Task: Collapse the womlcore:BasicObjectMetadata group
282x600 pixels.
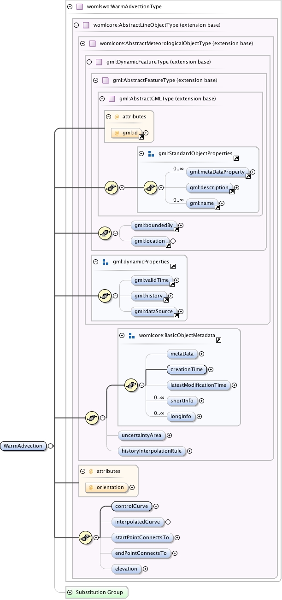Action: coord(122,335)
